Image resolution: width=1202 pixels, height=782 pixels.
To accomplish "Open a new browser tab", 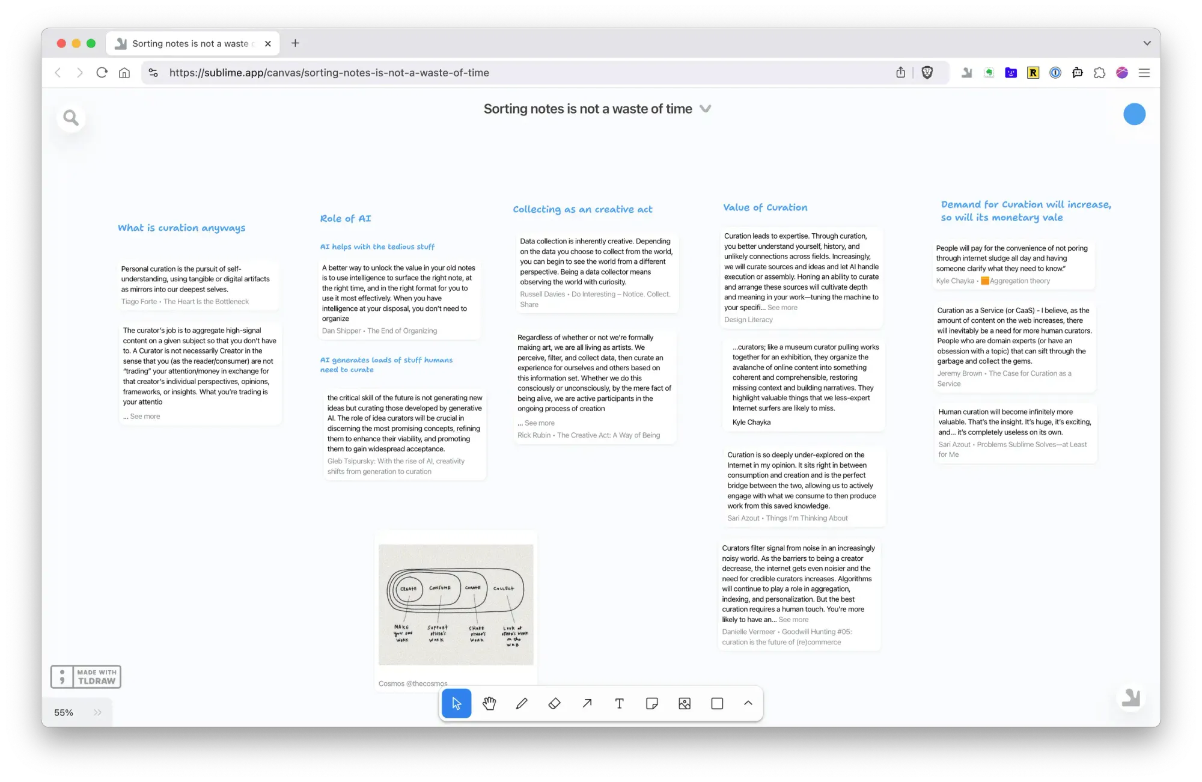I will coord(295,43).
